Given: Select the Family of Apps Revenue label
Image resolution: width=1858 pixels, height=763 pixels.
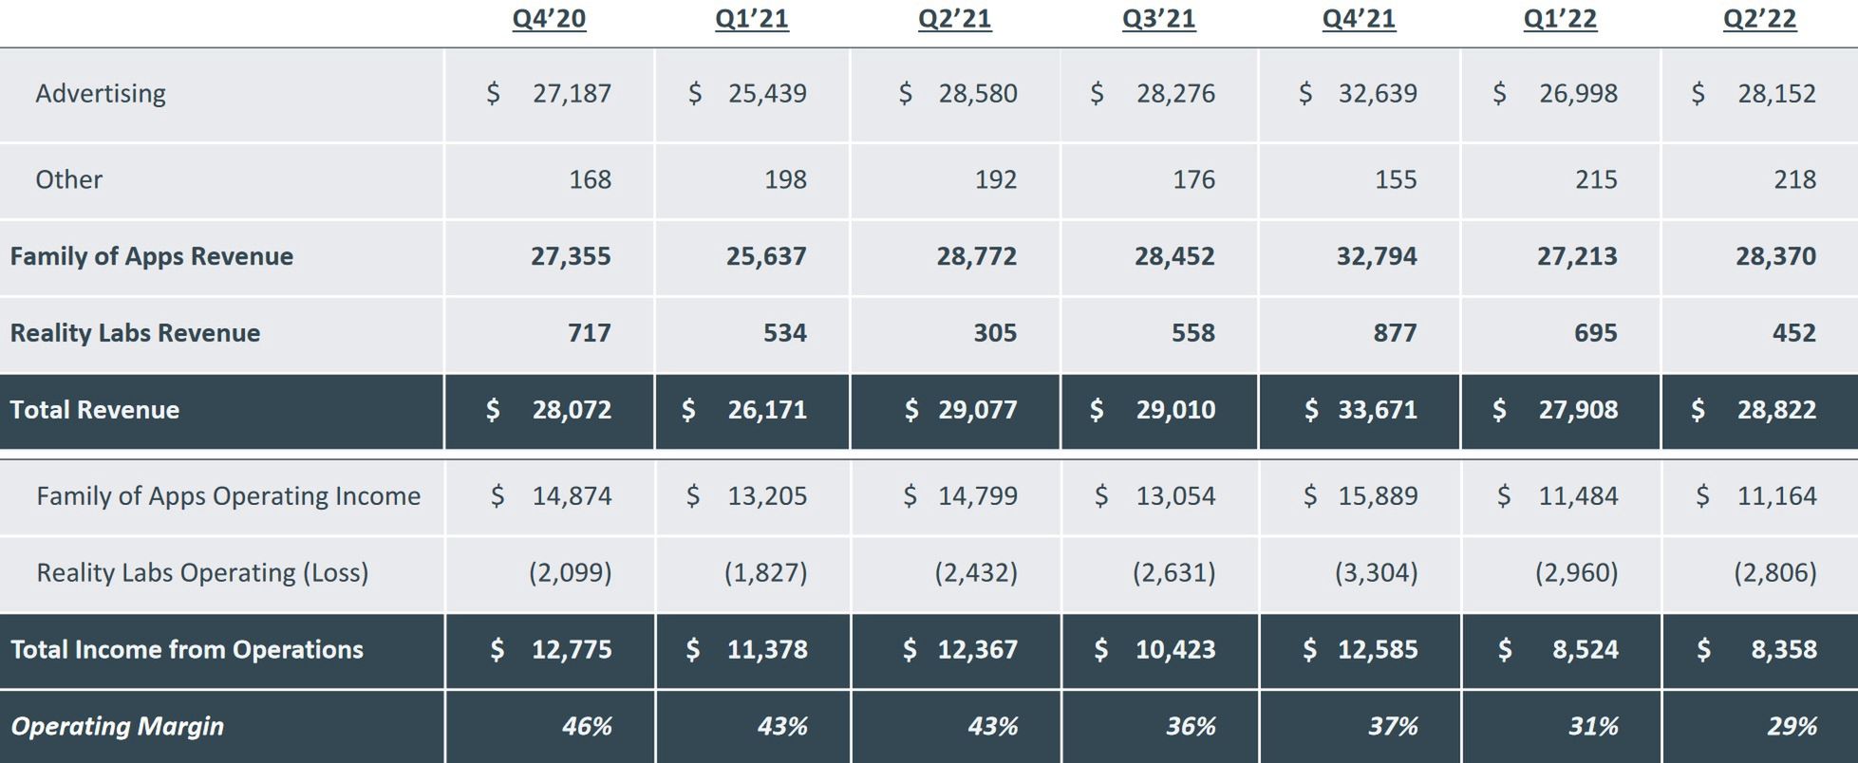Looking at the screenshot, I should tap(151, 256).
